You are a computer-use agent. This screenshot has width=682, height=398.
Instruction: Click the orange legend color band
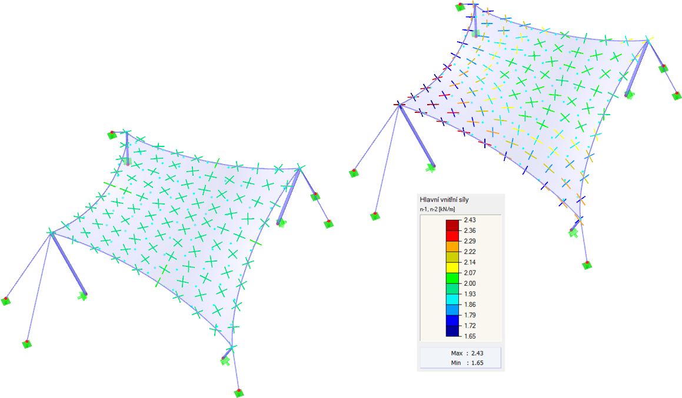[453, 246]
